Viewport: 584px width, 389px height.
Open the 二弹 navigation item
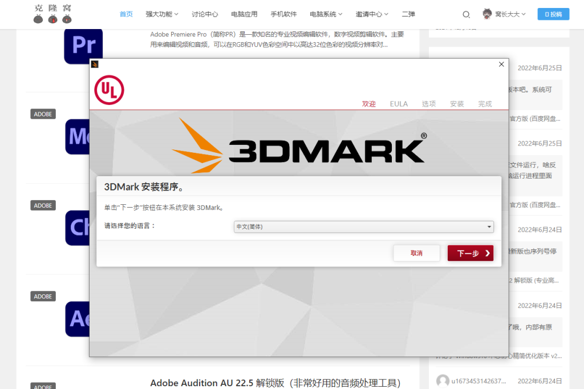408,14
